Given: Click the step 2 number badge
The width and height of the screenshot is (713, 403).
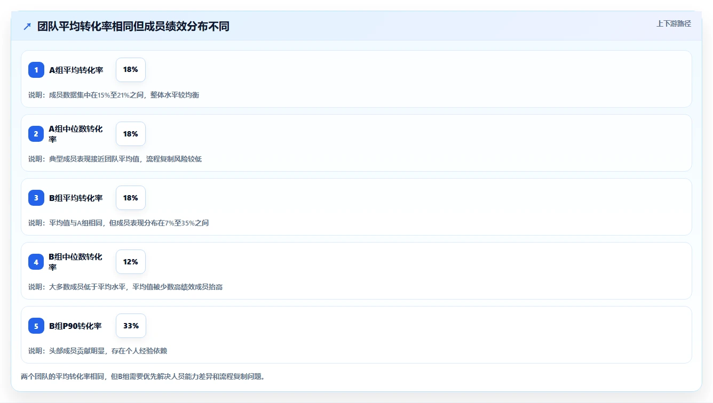Looking at the screenshot, I should pyautogui.click(x=36, y=134).
